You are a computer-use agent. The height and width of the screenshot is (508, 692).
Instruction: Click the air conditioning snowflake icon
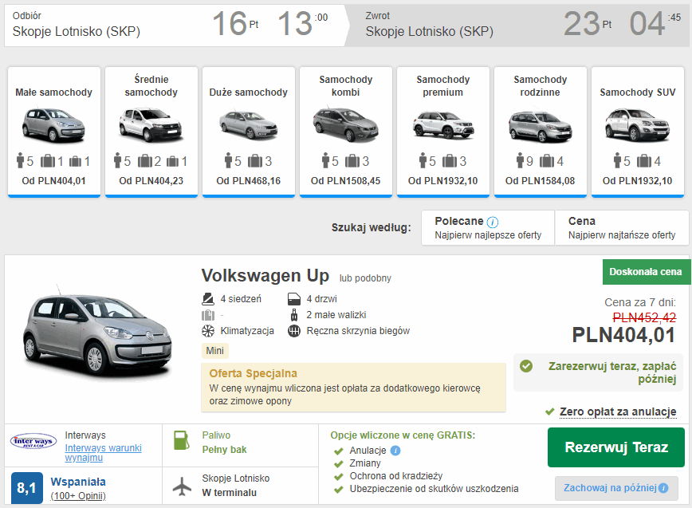208,331
